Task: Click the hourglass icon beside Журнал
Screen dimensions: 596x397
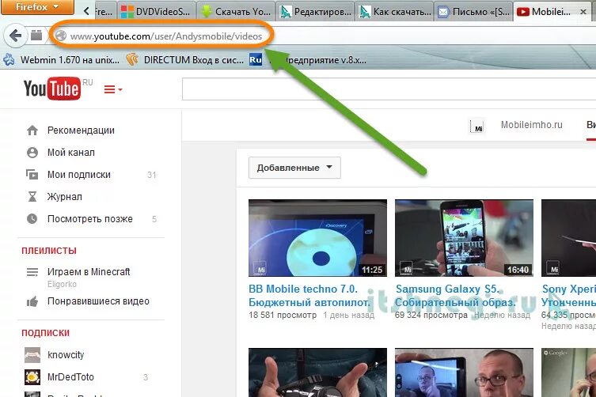Action: pyautogui.click(x=32, y=196)
